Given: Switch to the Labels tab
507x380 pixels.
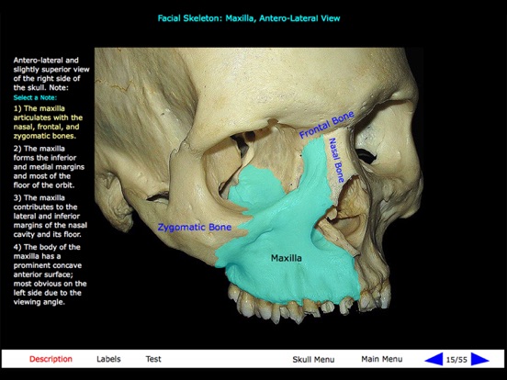Looking at the screenshot, I should pos(108,359).
